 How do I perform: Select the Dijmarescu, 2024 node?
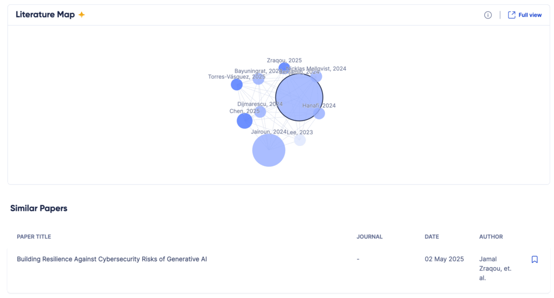[x=260, y=112]
